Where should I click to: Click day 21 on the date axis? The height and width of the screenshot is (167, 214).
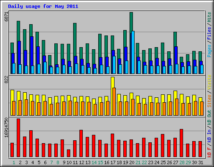pyautogui.click(x=138, y=162)
